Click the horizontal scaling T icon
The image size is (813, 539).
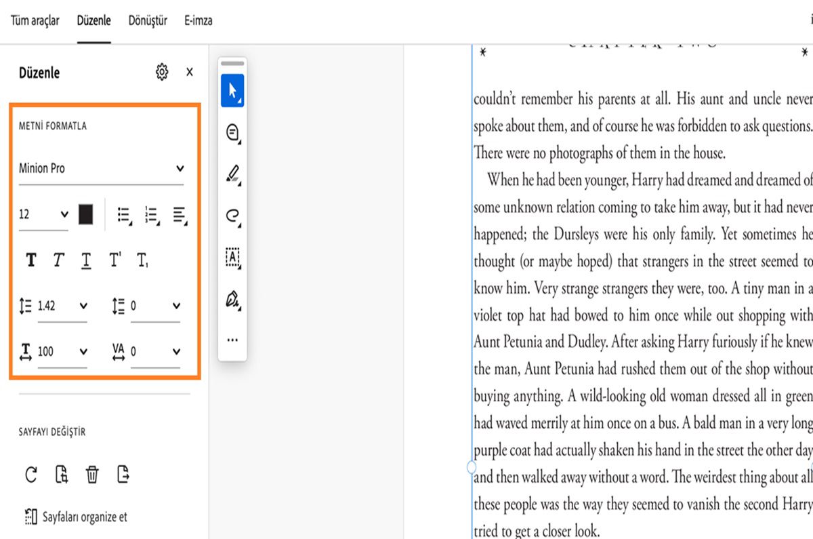coord(26,351)
